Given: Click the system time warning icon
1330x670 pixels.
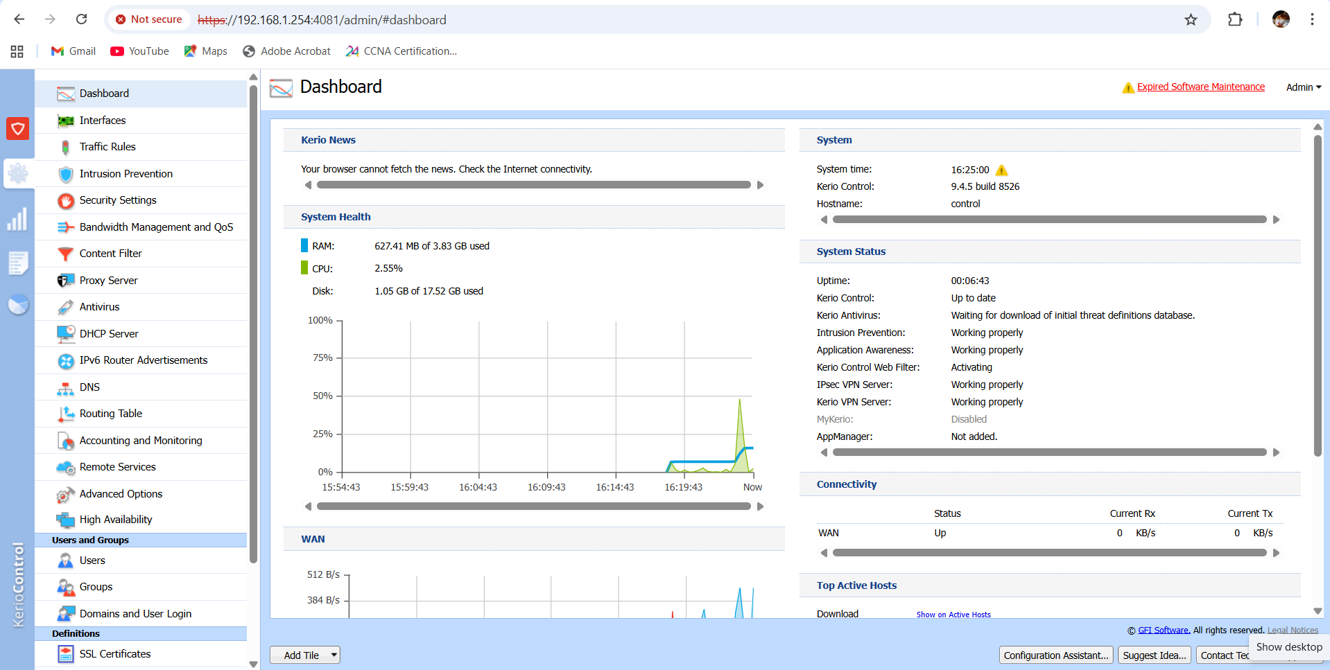Looking at the screenshot, I should pos(1001,170).
